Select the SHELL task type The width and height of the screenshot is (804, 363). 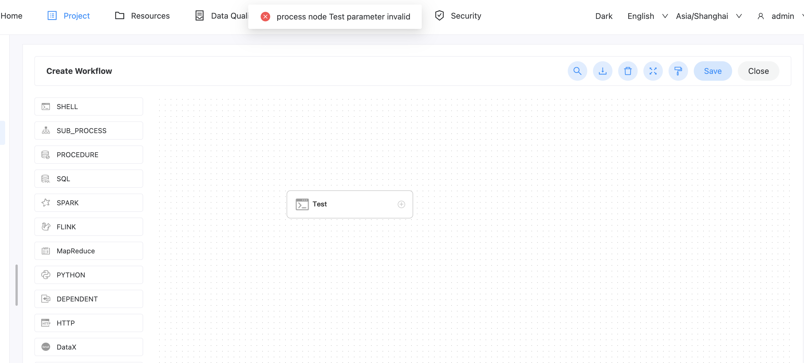(x=89, y=106)
